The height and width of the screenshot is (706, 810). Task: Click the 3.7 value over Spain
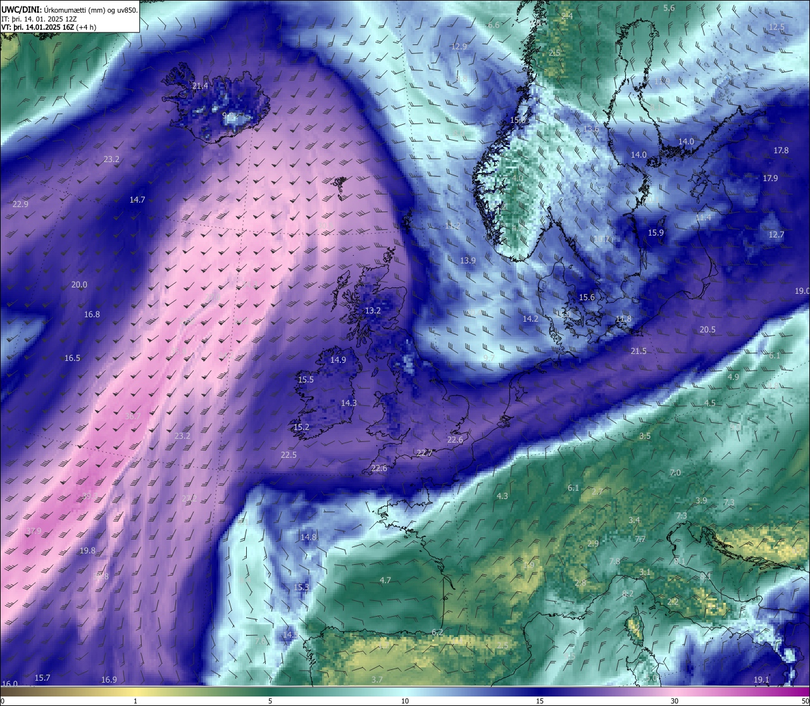(x=377, y=679)
